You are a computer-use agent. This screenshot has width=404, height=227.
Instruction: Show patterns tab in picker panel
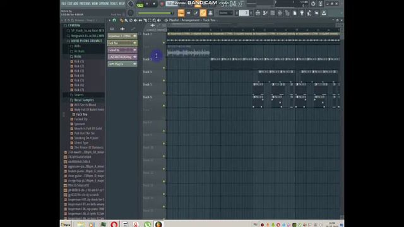coord(112,29)
